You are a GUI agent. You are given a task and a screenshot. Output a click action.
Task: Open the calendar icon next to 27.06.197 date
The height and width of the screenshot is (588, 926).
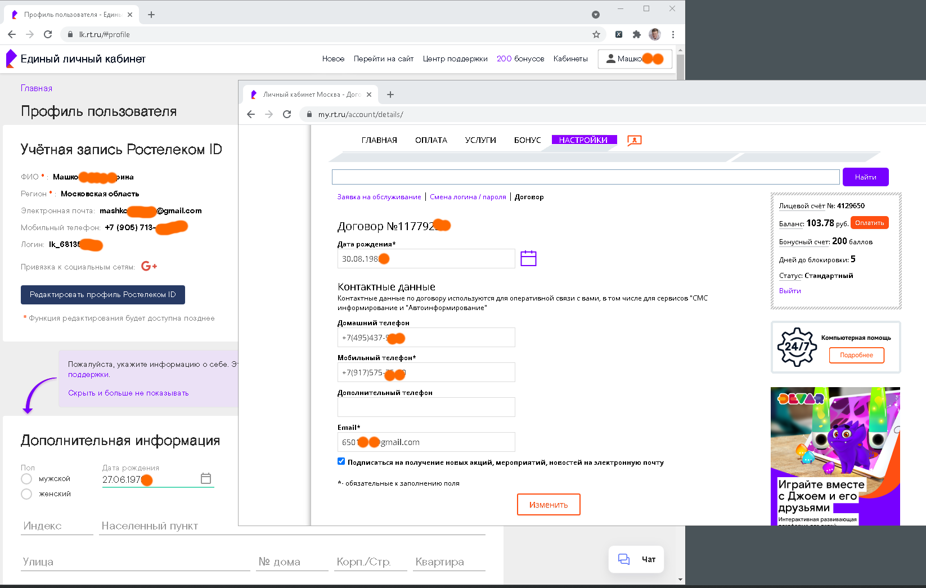[206, 478]
